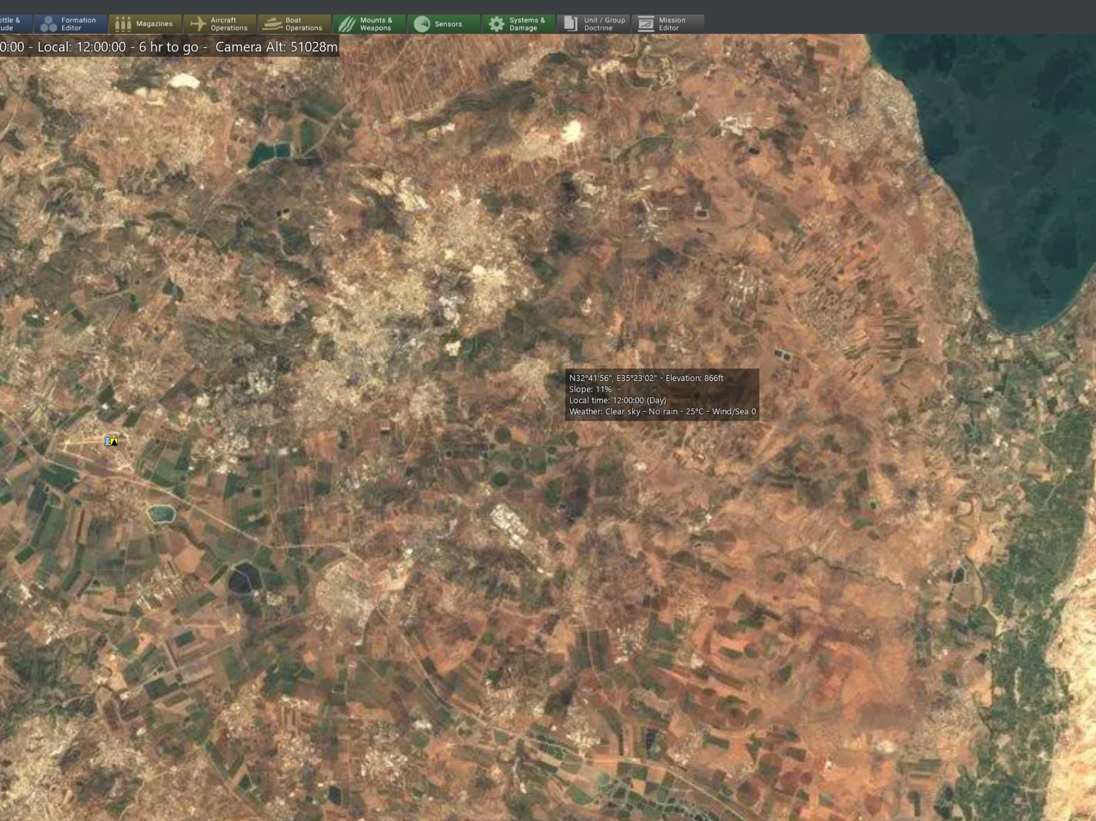Open the Mounts & Weapons panel
The image size is (1096, 821).
(369, 24)
